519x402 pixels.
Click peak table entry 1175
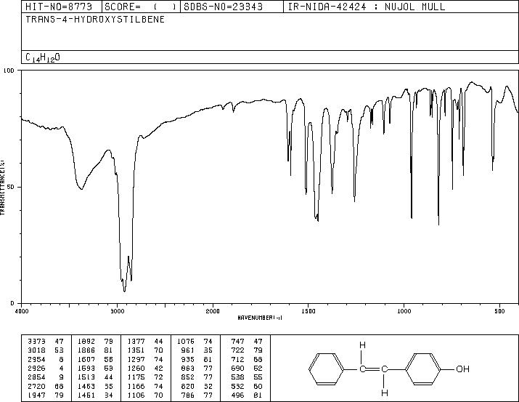(x=136, y=377)
